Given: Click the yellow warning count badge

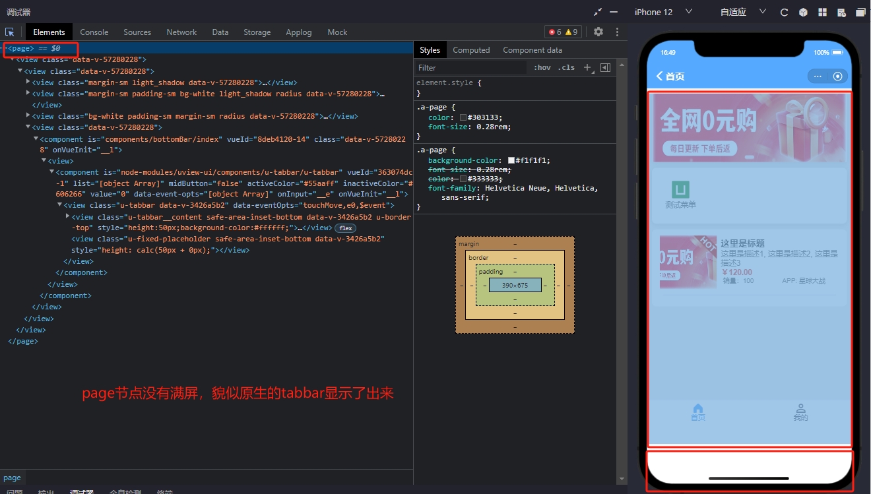Looking at the screenshot, I should (571, 32).
